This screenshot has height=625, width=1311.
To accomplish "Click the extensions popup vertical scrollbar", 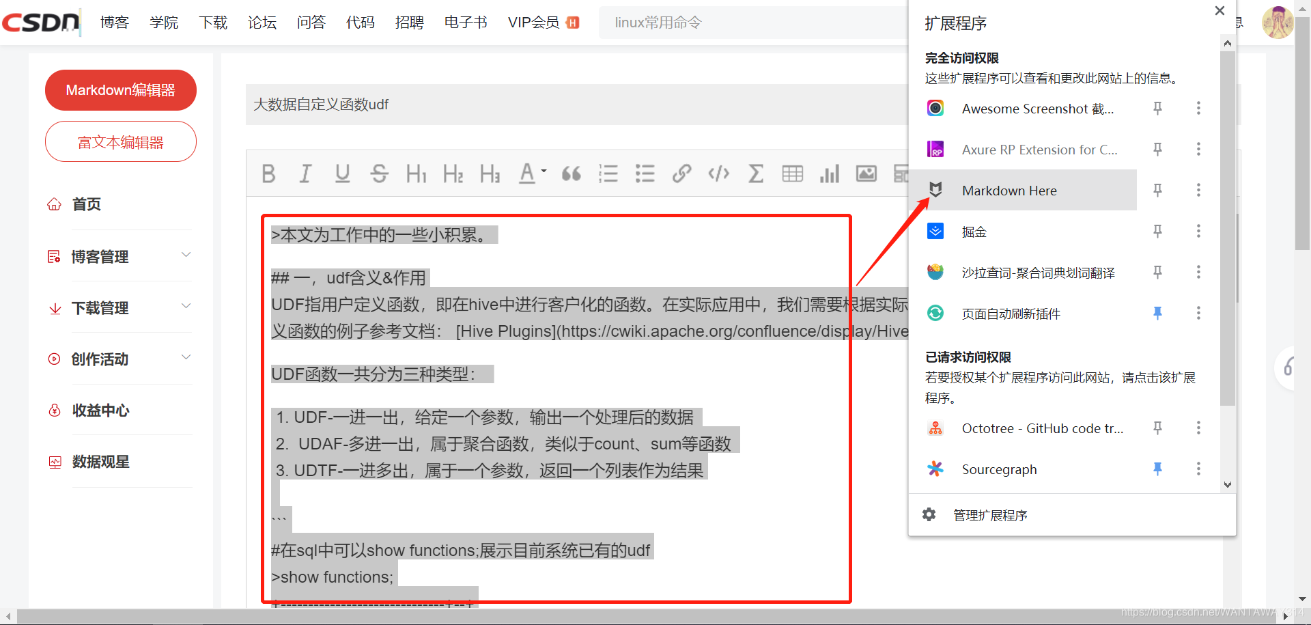I will pos(1228,227).
